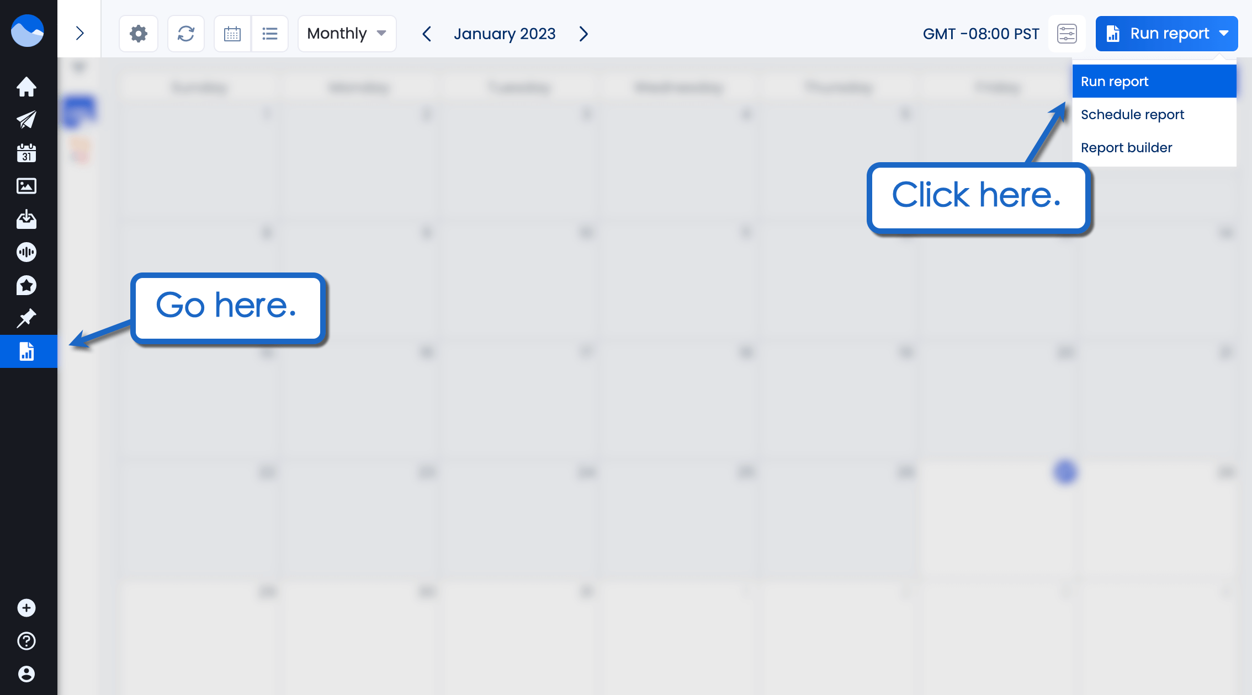Open the calendar icon in sidebar

click(x=26, y=153)
